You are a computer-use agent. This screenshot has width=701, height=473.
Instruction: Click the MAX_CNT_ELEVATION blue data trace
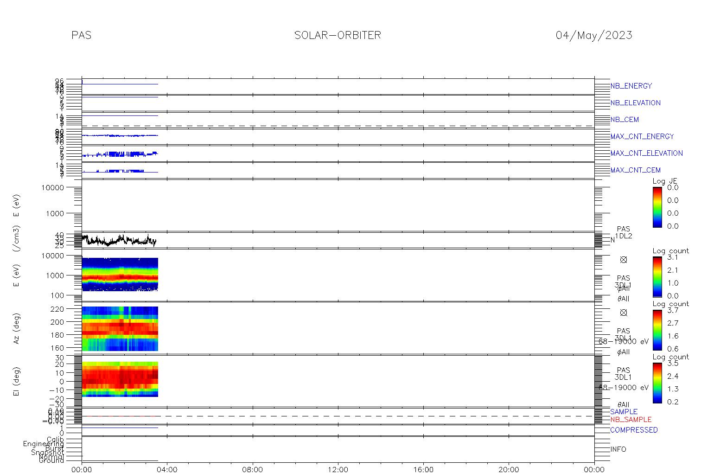click(120, 153)
